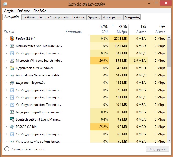
Task: Switch to the Επιδόσεις tab
Action: pyautogui.click(x=29, y=17)
